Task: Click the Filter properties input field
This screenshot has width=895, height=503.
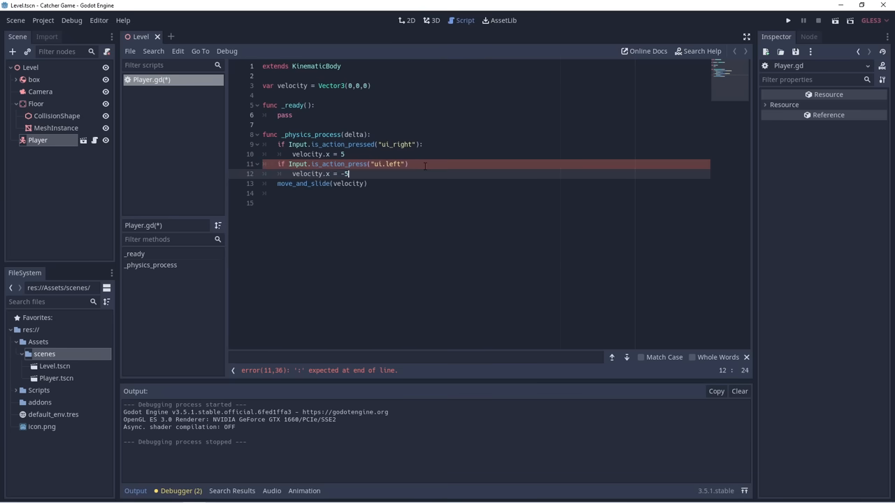Action: 811,79
